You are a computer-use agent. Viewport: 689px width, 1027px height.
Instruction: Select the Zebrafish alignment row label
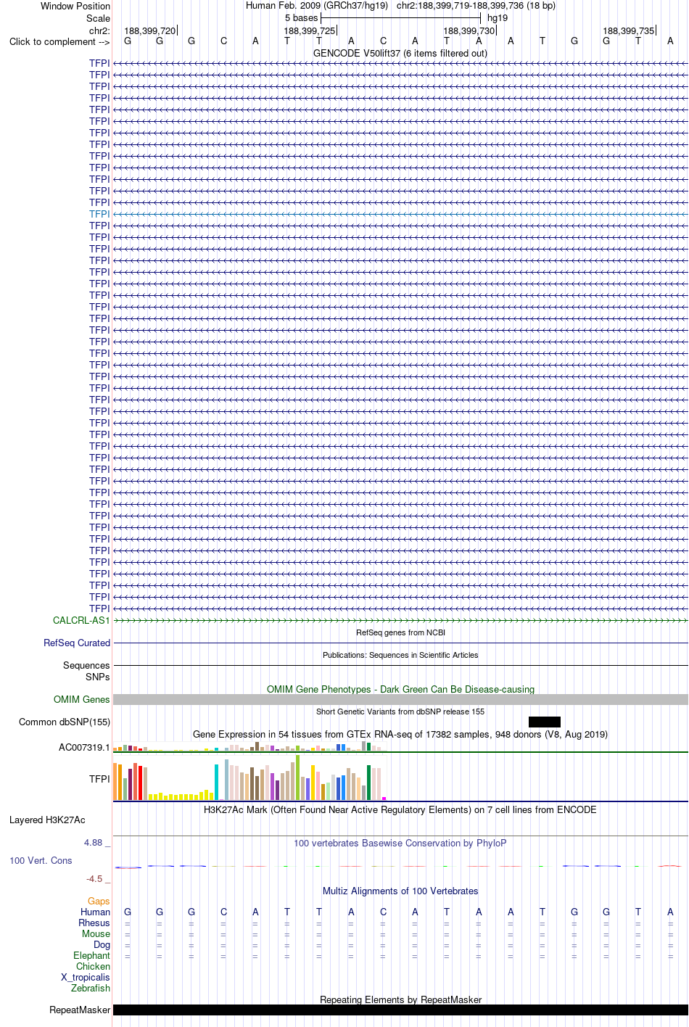[91, 988]
